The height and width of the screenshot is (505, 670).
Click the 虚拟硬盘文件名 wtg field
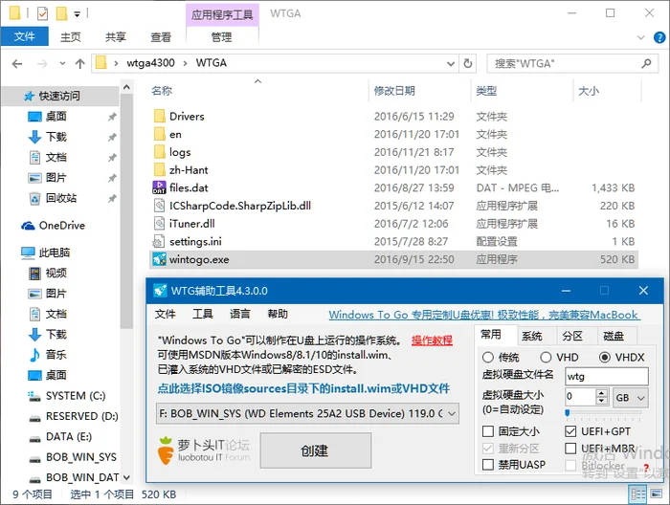[606, 377]
